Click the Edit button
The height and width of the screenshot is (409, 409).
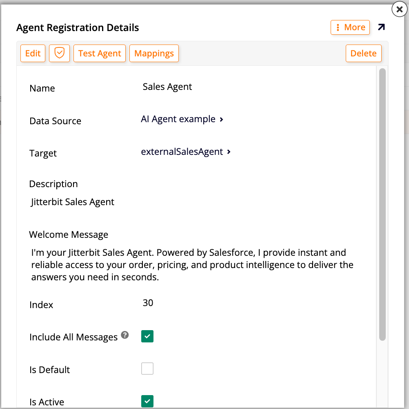pos(33,53)
